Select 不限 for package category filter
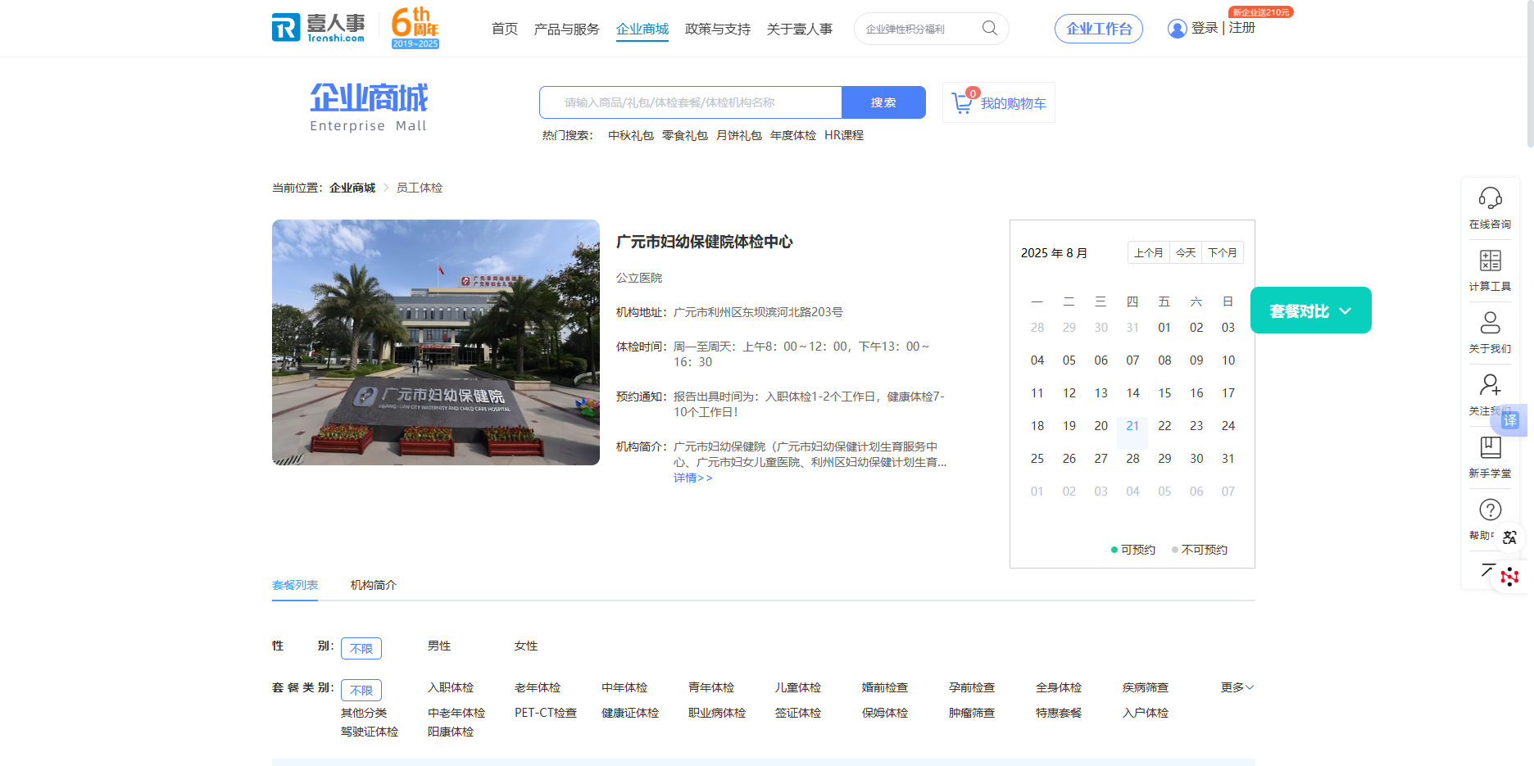Viewport: 1534px width, 766px height. [x=361, y=690]
